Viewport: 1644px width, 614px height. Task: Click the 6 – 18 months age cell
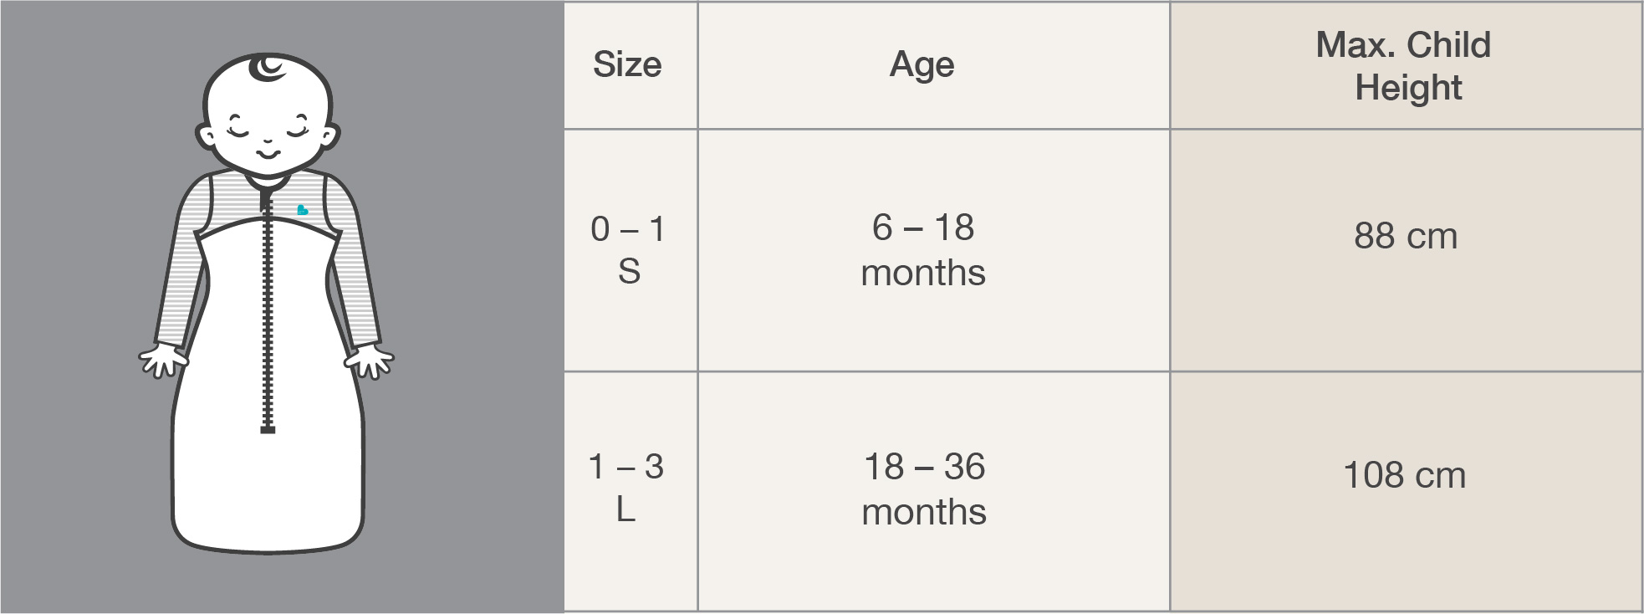pyautogui.click(x=923, y=250)
